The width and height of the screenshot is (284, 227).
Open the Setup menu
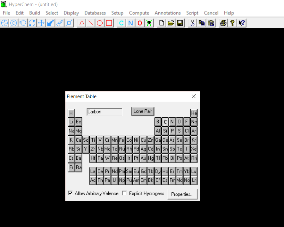click(117, 13)
